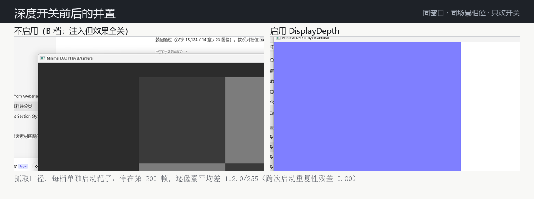Select the subtitle 同窗口 · 同场景相位 · 只改开关
The width and height of the screenshot is (534, 199).
(x=471, y=13)
